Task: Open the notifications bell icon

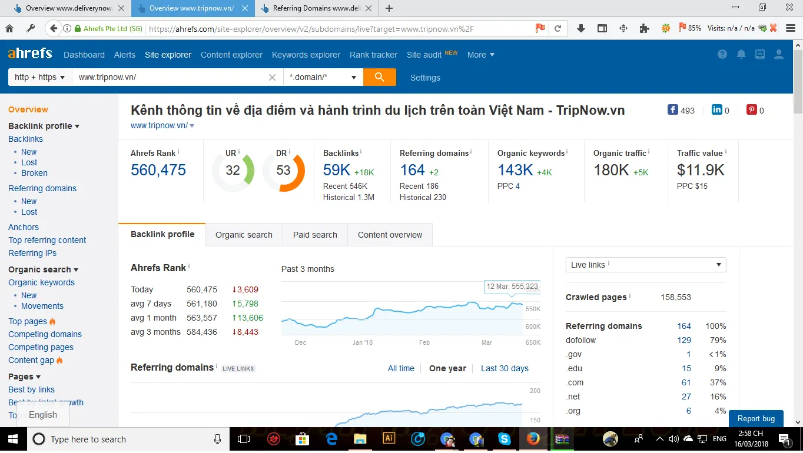Action: click(x=741, y=55)
